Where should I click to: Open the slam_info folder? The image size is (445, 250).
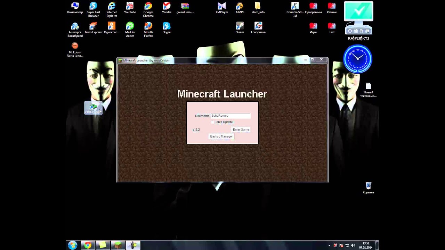click(x=258, y=8)
